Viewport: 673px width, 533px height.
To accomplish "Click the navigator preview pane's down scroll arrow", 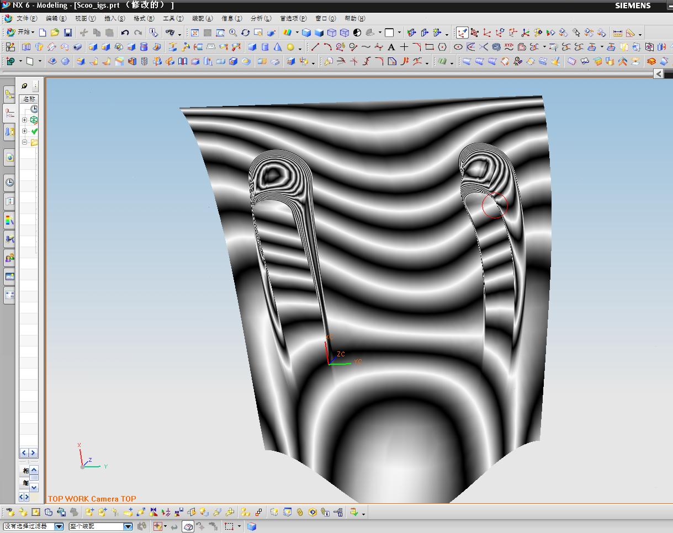I will [34, 487].
